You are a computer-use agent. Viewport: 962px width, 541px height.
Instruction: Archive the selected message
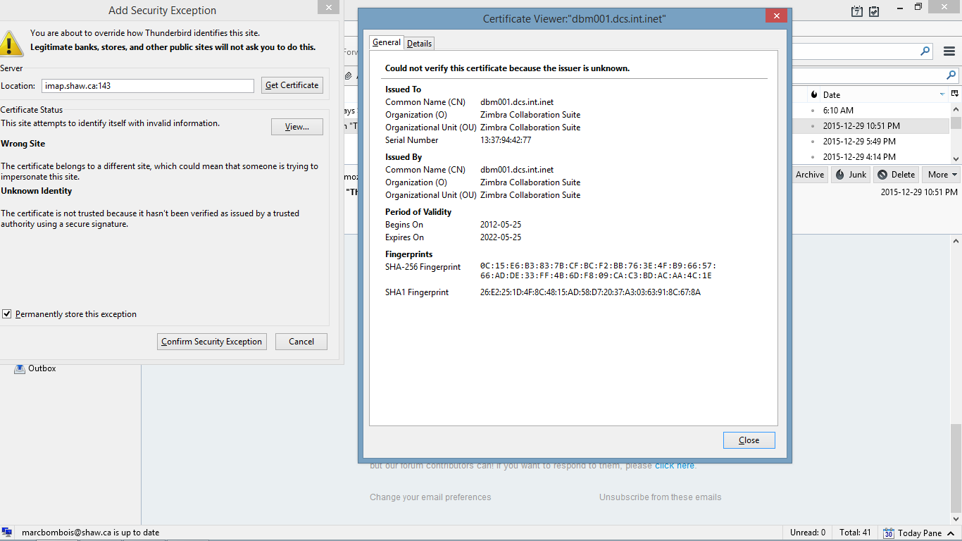tap(810, 175)
